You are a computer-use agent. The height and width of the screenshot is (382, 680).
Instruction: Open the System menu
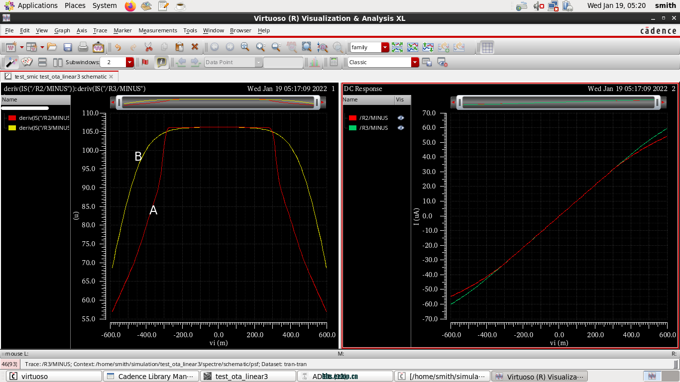pos(105,5)
